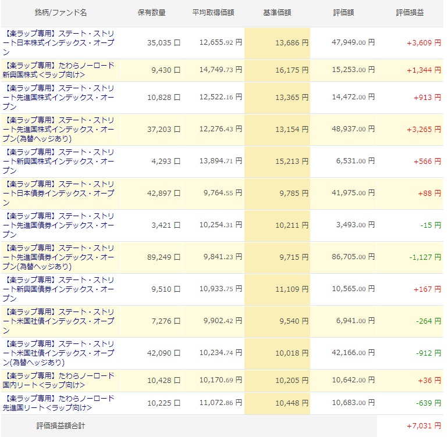
Task: Click the holding quantity 9,430 口
Action: coord(166,70)
